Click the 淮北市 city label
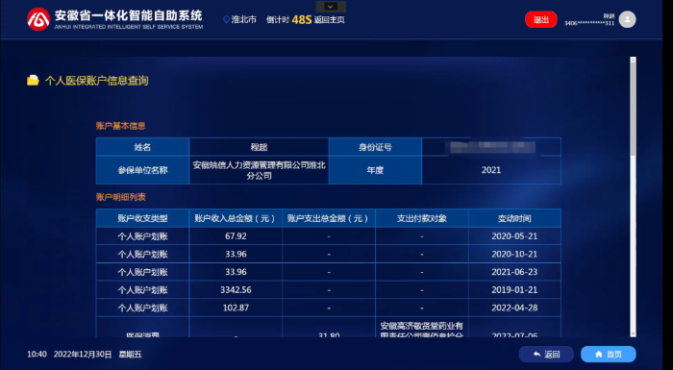Viewport: 673px width, 370px height. (244, 20)
